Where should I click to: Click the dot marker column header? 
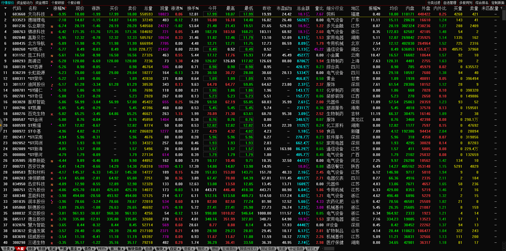tap(48, 8)
